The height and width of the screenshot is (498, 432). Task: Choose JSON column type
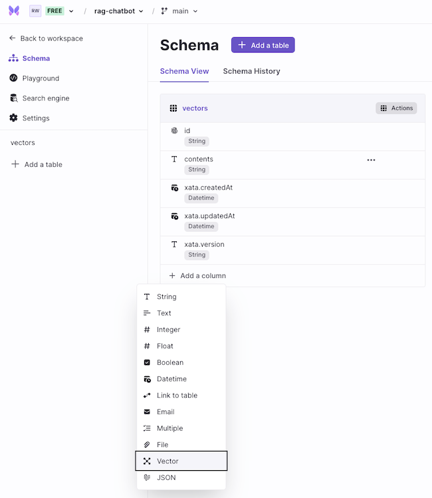tap(181, 477)
